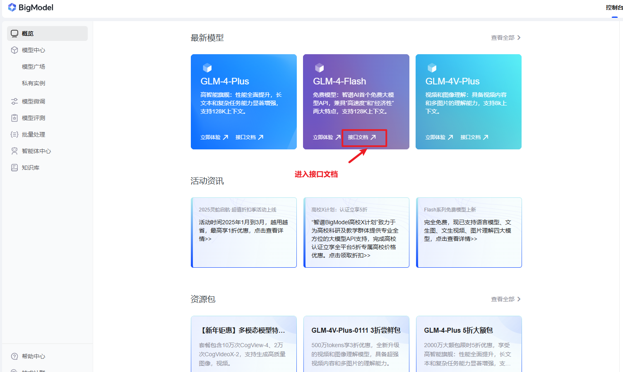
Task: Click 立即体验 on GLM-4-Plus card
Action: click(210, 137)
